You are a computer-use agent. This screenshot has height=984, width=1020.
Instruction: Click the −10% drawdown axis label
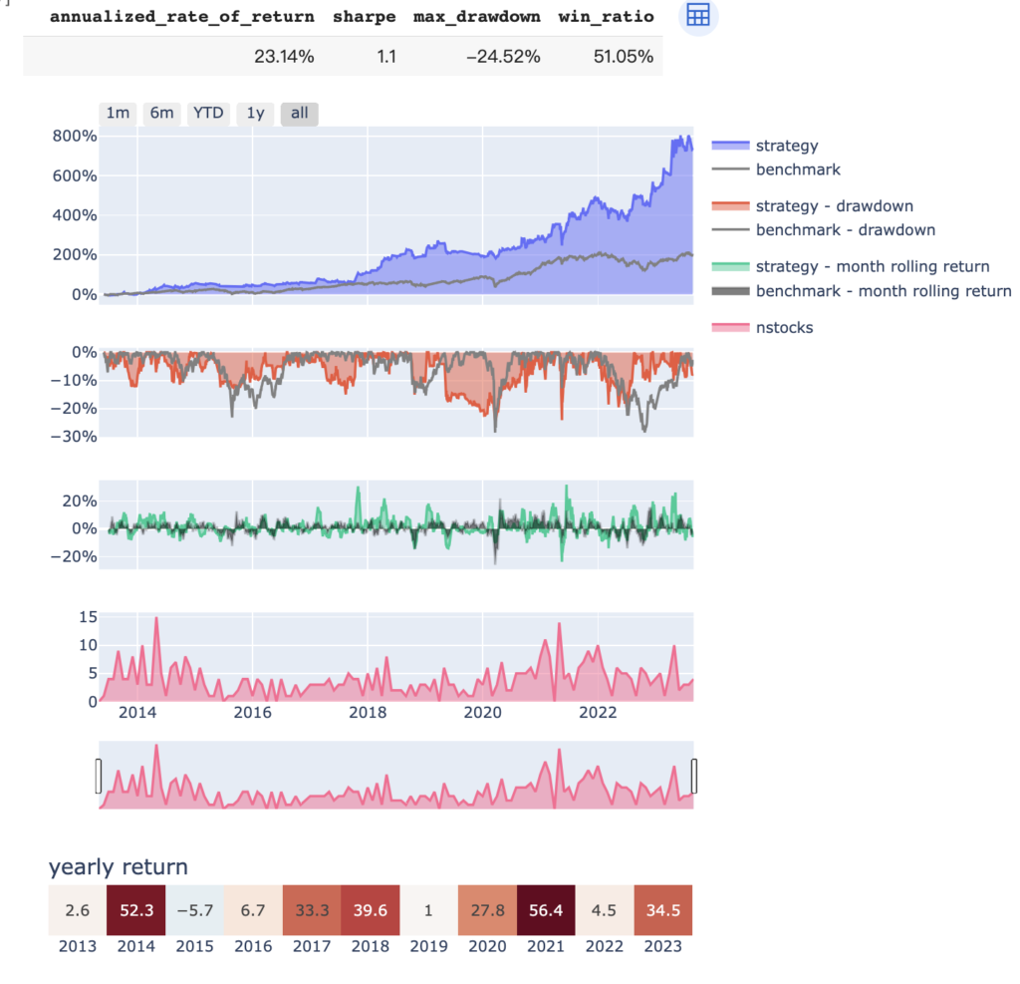pyautogui.click(x=74, y=380)
